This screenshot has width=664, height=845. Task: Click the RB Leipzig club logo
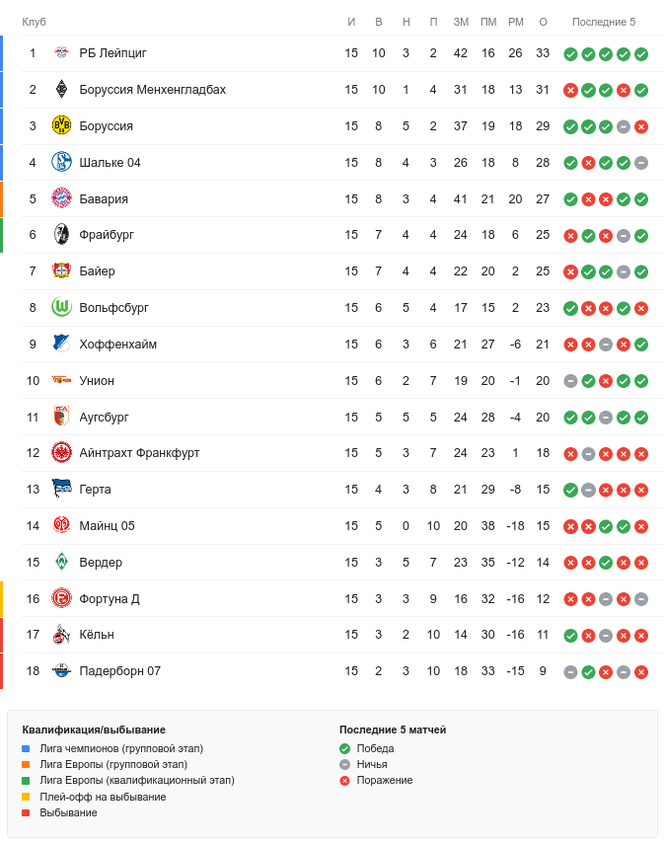click(62, 53)
